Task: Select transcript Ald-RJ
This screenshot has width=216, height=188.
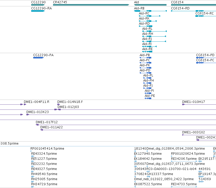Action: click(147, 39)
